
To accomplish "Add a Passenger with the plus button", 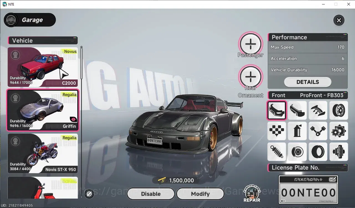I will pos(251,44).
